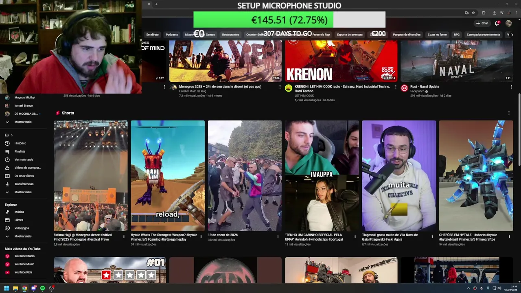Launch YouTube Music from sidebar
Image resolution: width=521 pixels, height=293 pixels.
(24, 264)
